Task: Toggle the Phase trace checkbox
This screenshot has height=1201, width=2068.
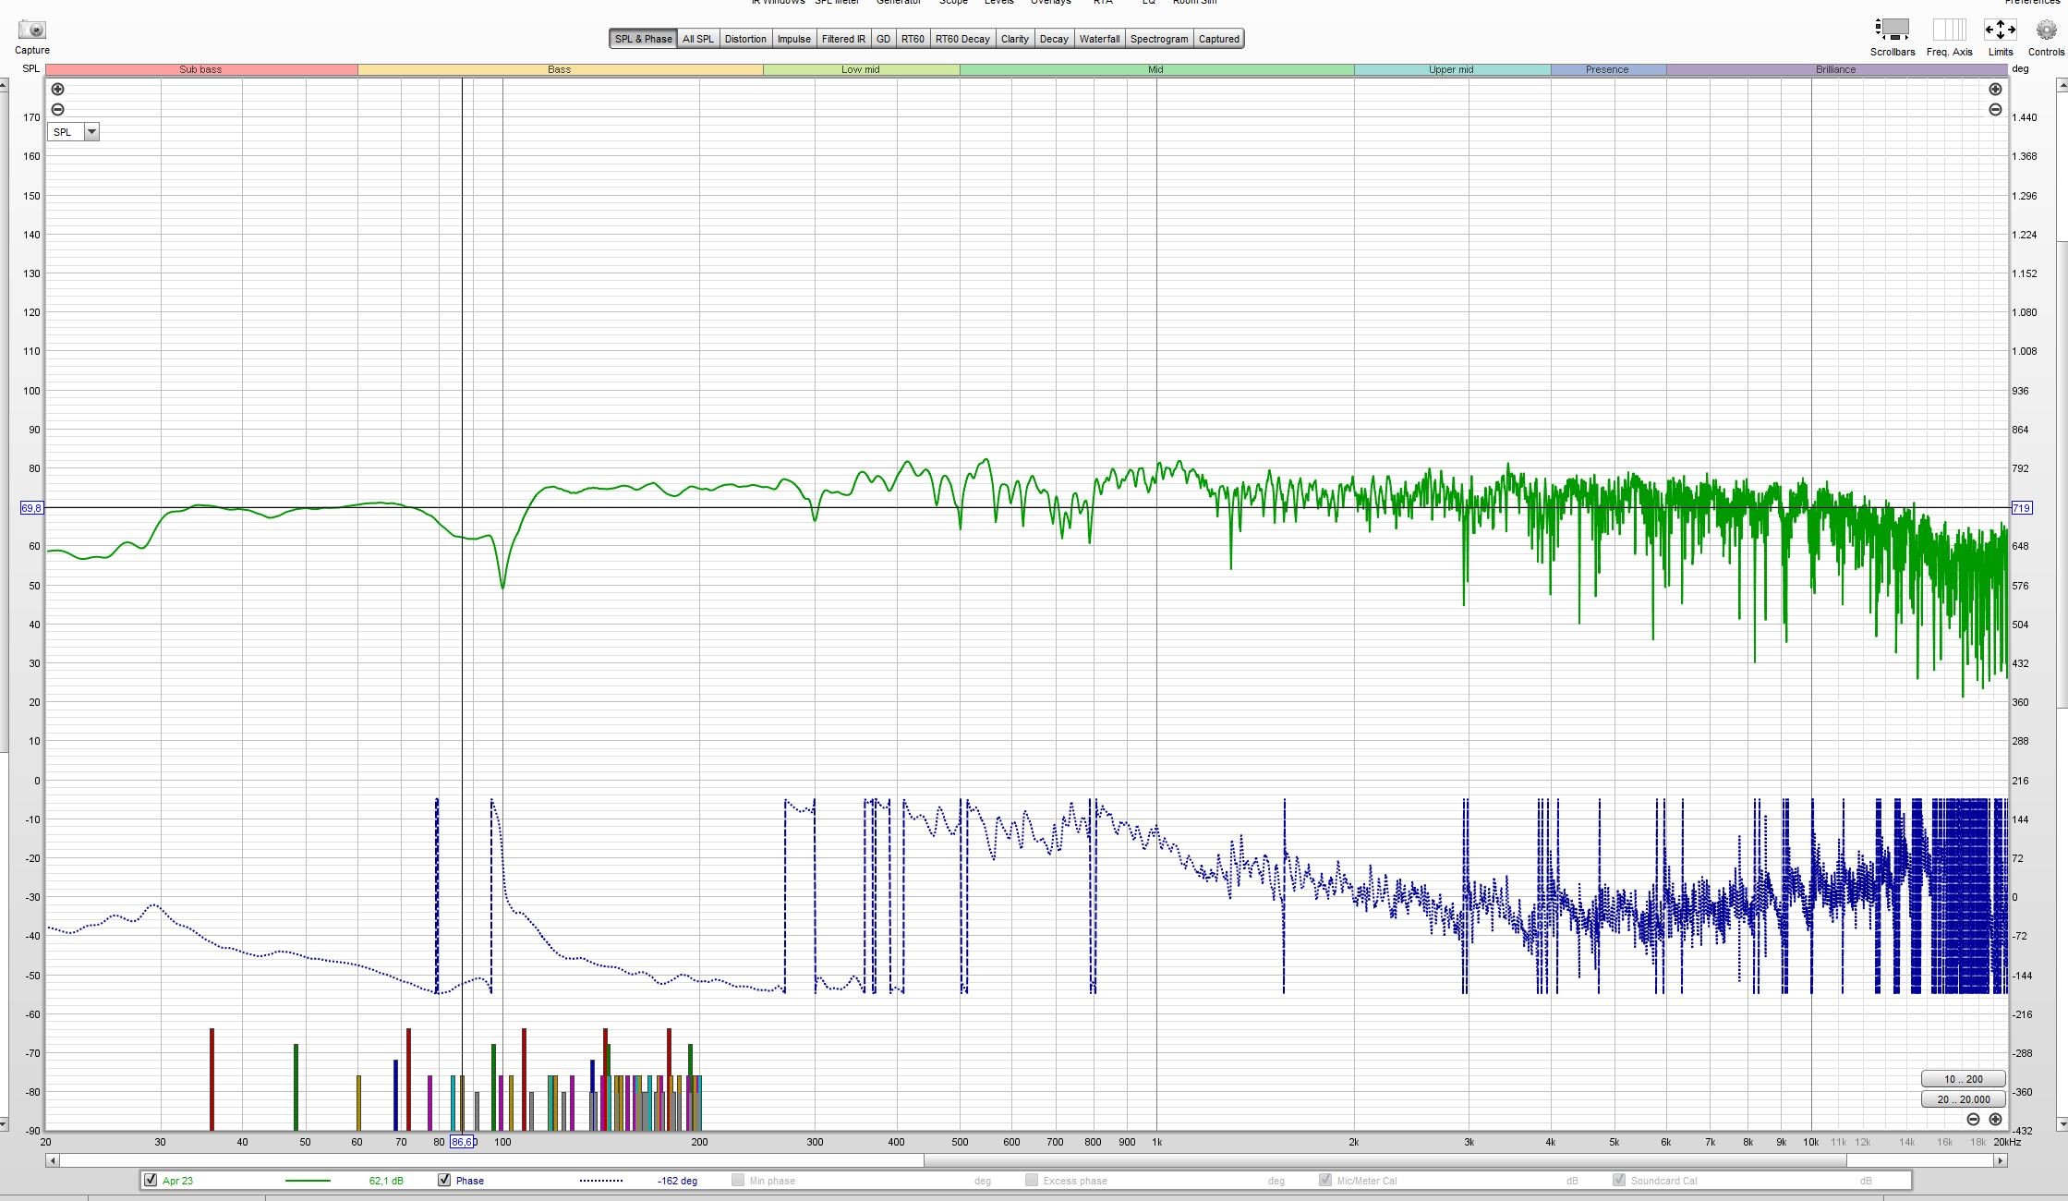Action: 444,1180
